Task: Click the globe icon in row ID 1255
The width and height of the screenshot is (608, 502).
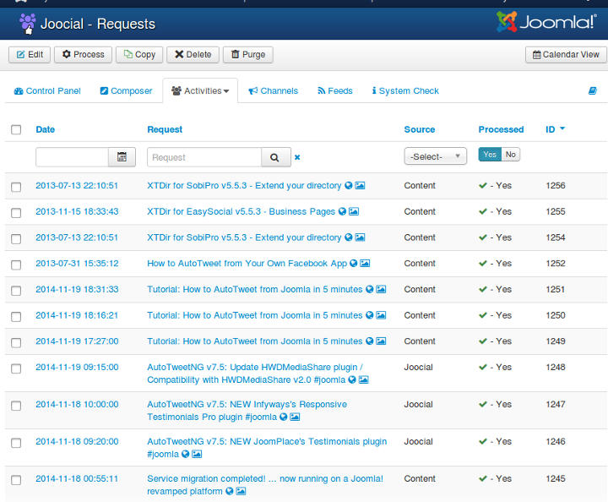Action: pyautogui.click(x=342, y=211)
